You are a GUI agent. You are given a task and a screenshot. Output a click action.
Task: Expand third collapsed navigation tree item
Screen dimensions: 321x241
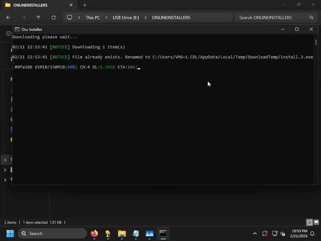[x=5, y=180]
